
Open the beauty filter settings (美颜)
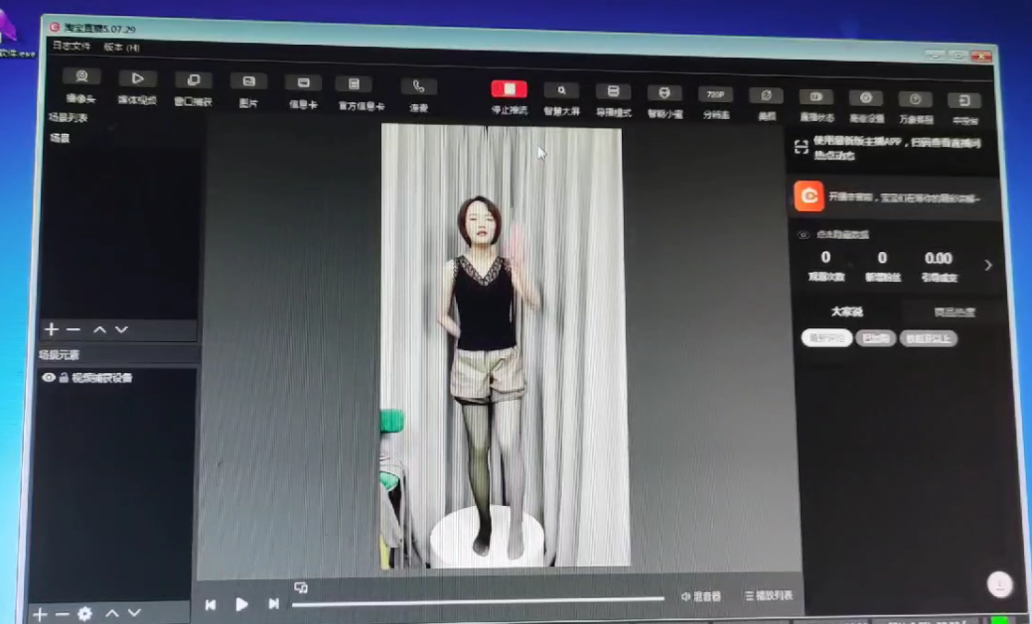[766, 96]
